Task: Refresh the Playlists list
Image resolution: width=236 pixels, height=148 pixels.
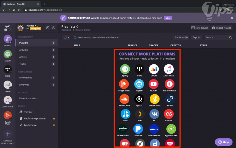Action: point(77,26)
